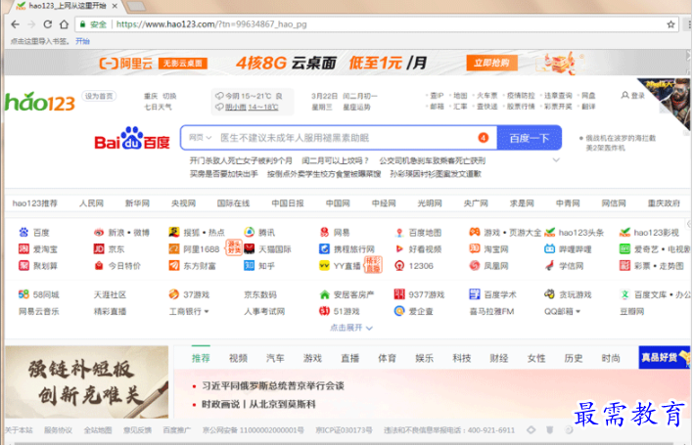The width and height of the screenshot is (693, 445).
Task: Open the 强链补短板 image thumbnail
Action: tap(86, 381)
